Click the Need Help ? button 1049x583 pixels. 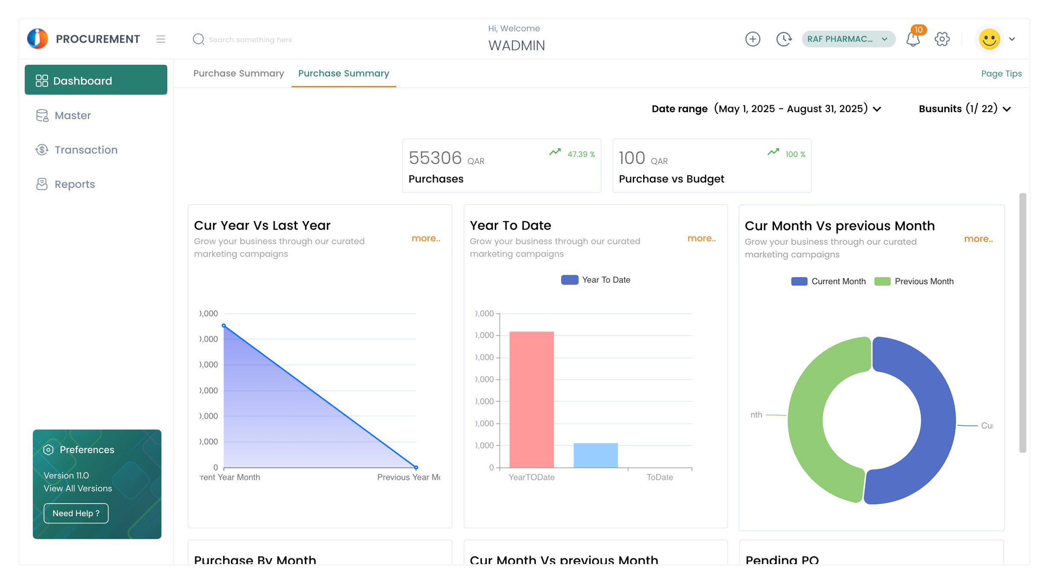[76, 513]
